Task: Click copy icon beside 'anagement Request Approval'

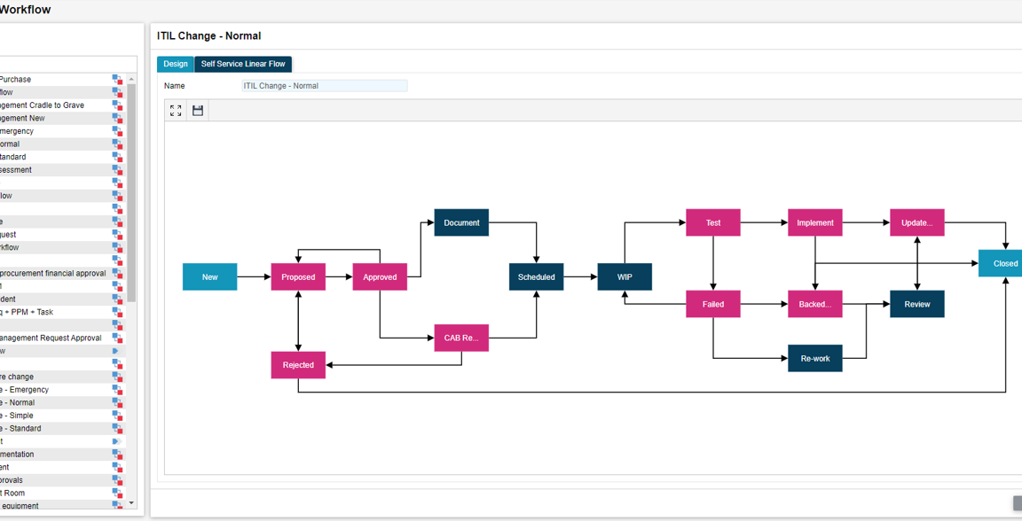Action: (x=117, y=338)
